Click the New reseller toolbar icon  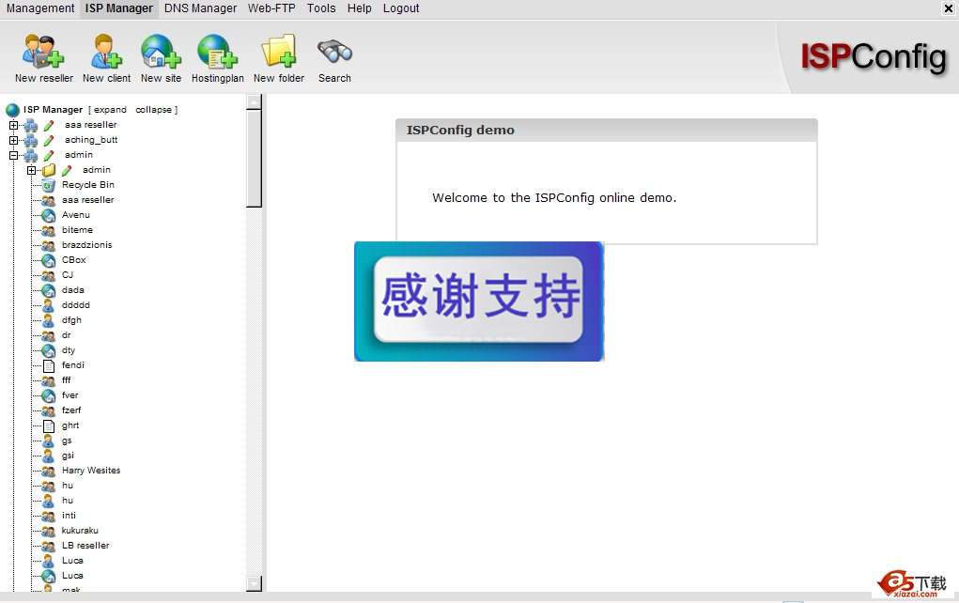[43, 51]
